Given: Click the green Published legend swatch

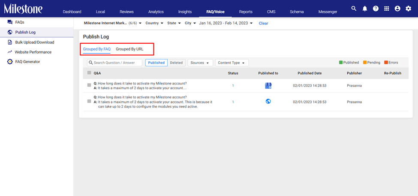Looking at the screenshot, I should 341,62.
